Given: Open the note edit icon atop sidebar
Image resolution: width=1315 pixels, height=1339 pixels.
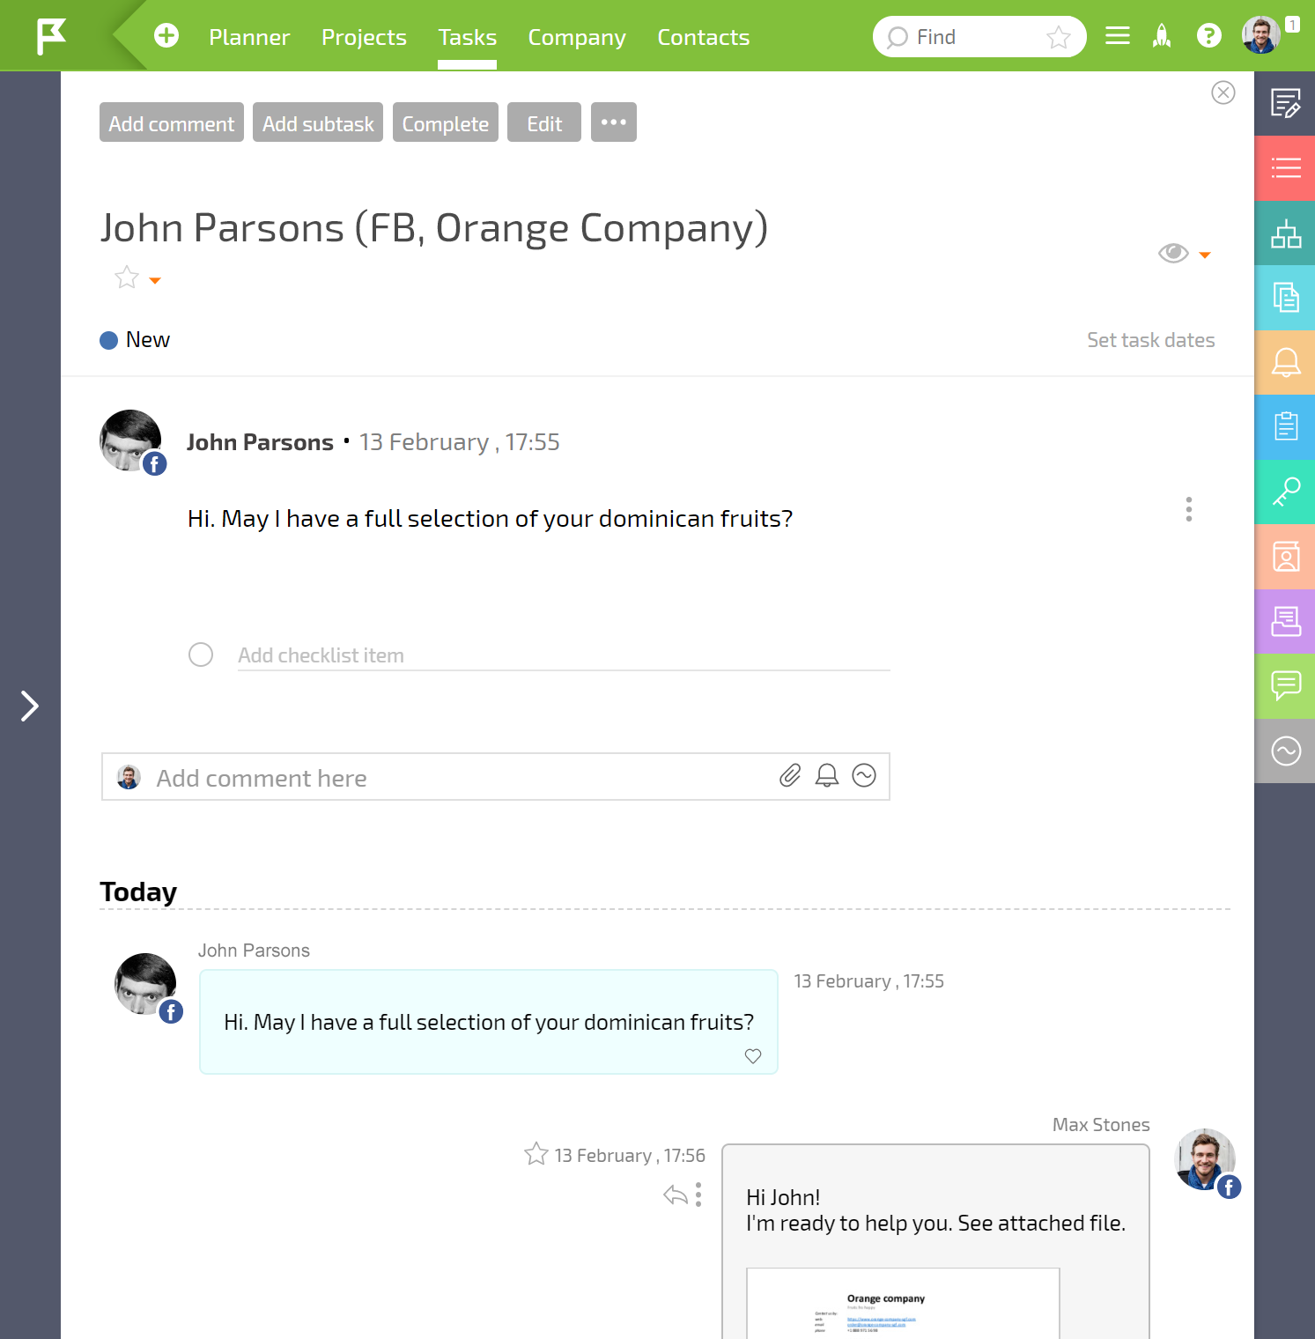Looking at the screenshot, I should [1285, 103].
